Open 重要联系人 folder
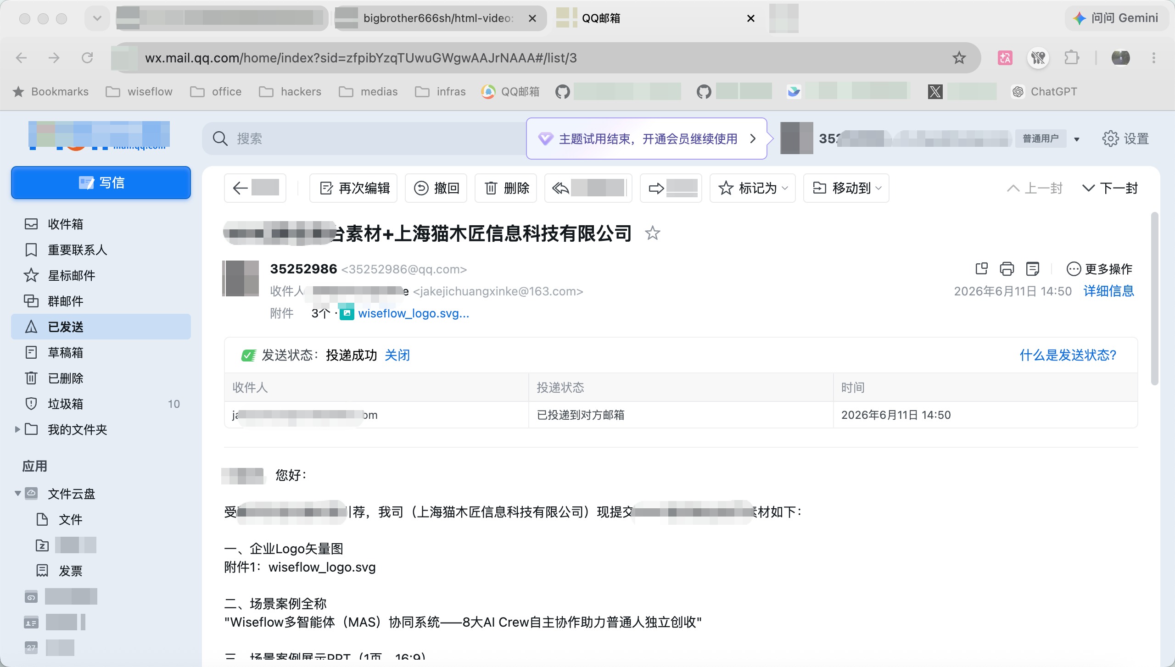This screenshot has width=1175, height=667. (101, 250)
